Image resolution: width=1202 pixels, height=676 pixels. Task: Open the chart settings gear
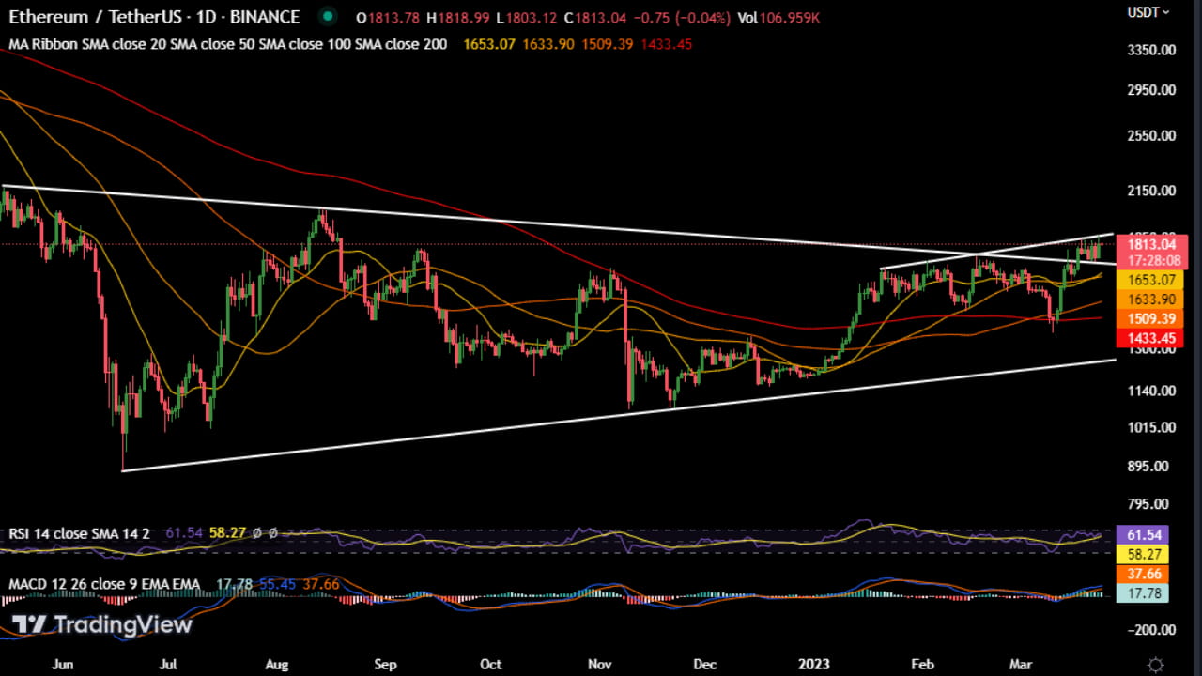(x=1157, y=663)
